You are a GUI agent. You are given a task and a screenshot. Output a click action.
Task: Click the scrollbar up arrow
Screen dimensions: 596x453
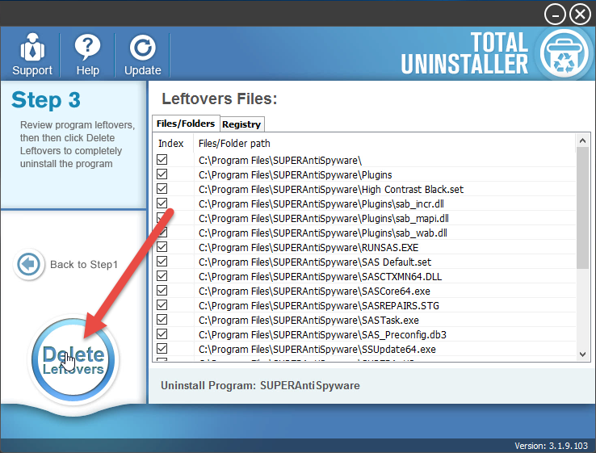coord(582,141)
